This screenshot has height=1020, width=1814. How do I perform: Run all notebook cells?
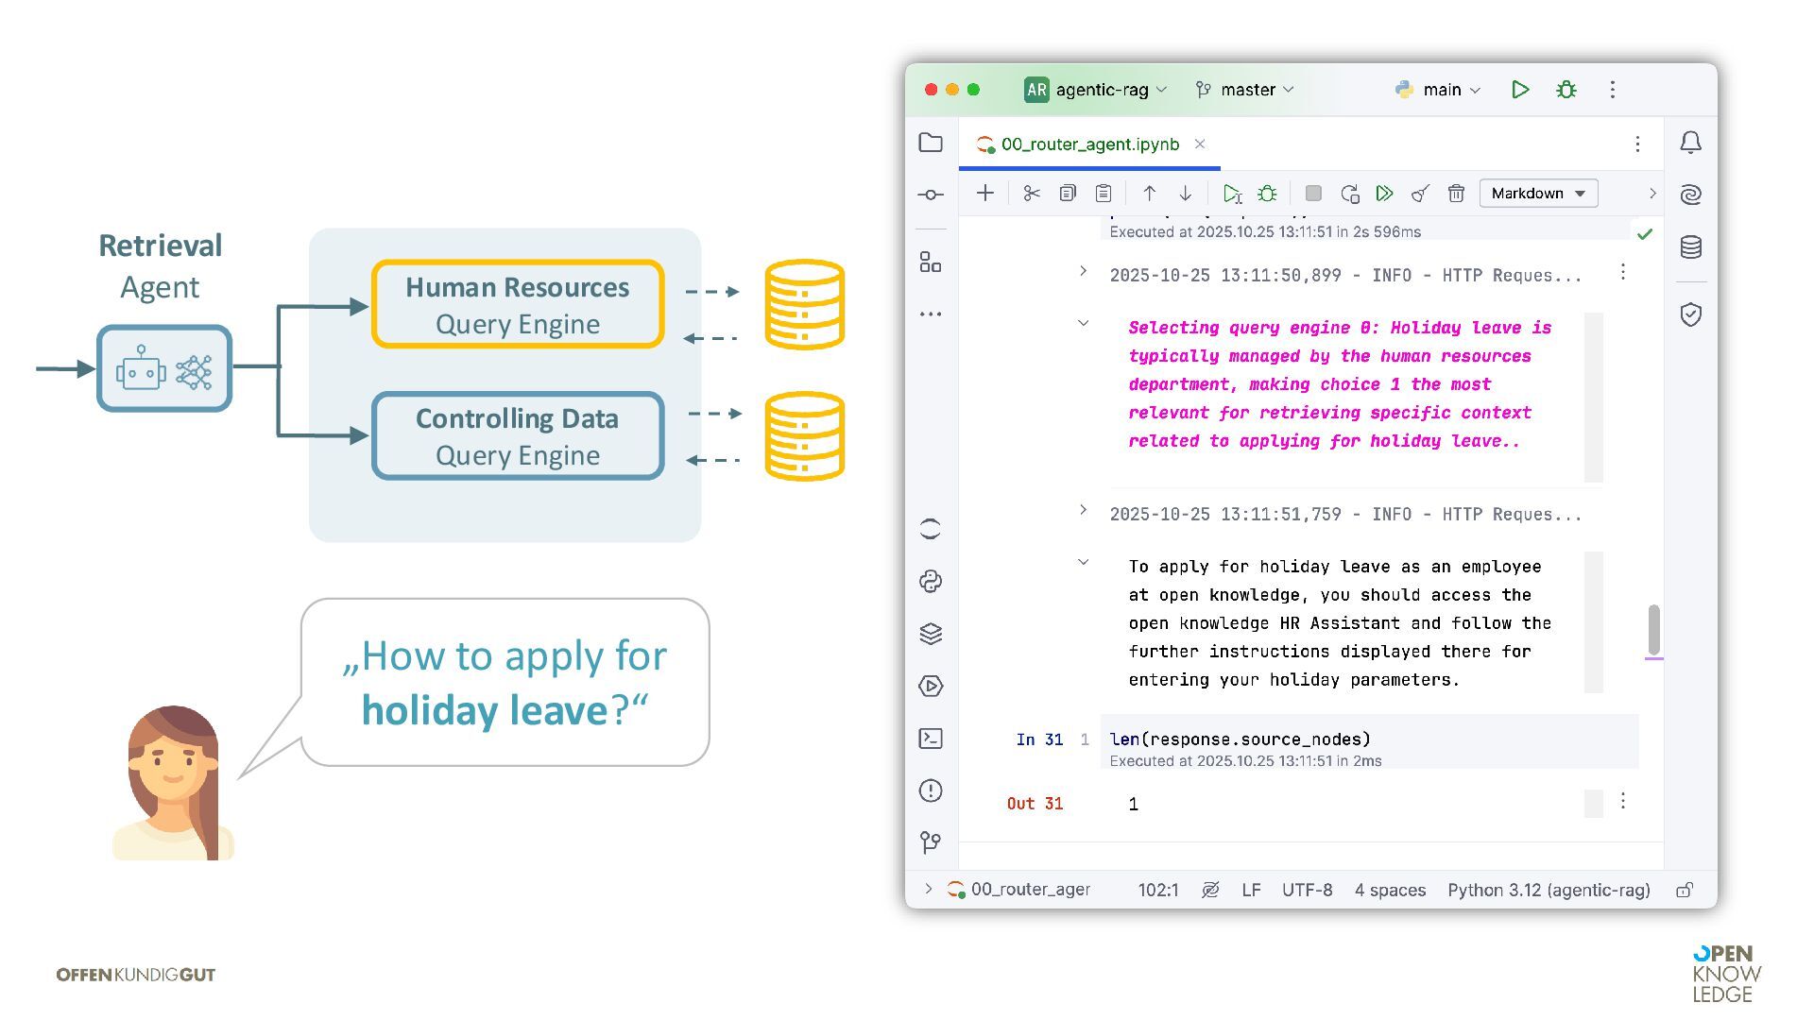click(1384, 194)
